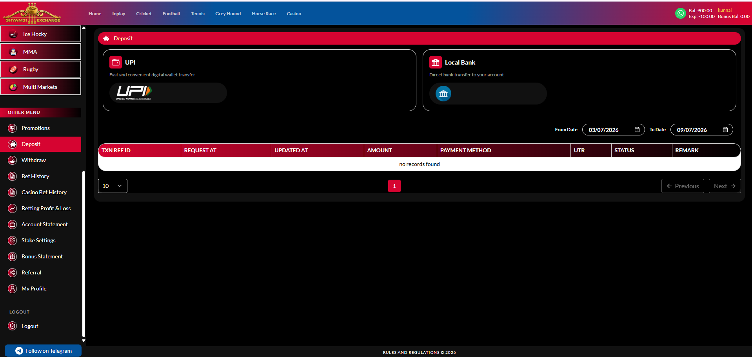This screenshot has width=752, height=357.
Task: Click the WhatsApp icon in header
Action: pyautogui.click(x=680, y=13)
